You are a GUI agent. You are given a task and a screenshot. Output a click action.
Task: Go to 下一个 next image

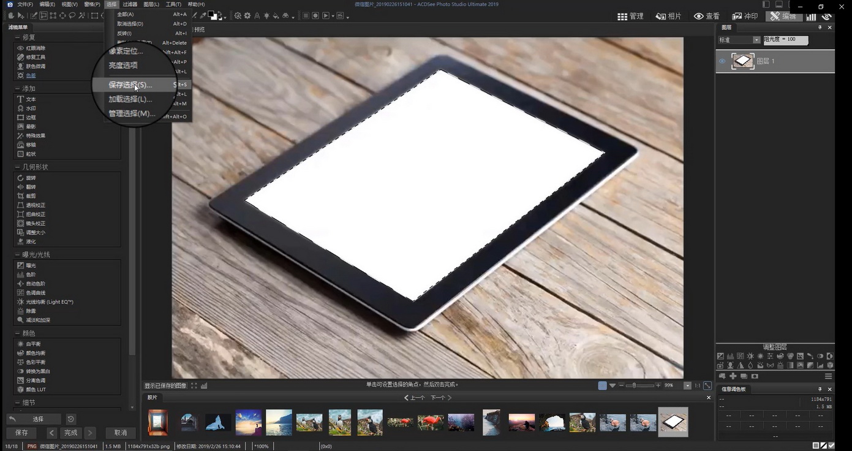(x=441, y=398)
